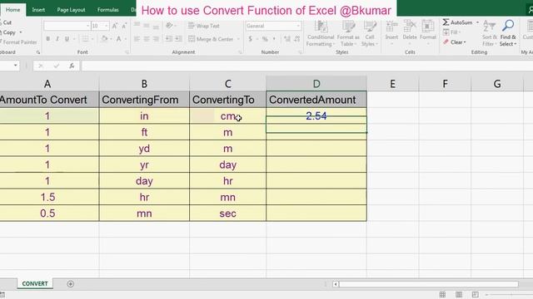The width and height of the screenshot is (533, 299).
Task: Open the font size dropdown
Action: click(106, 26)
